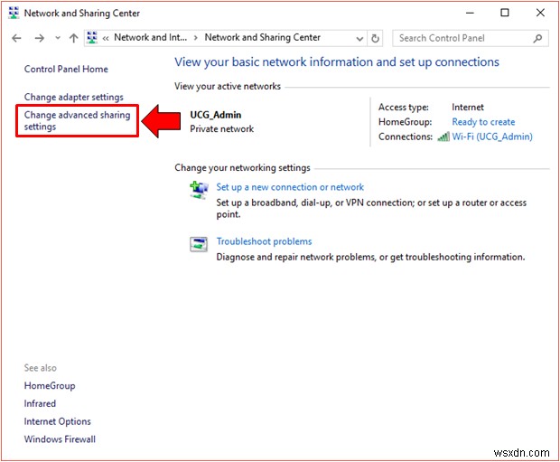Open Internet Options under See also

[57, 421]
